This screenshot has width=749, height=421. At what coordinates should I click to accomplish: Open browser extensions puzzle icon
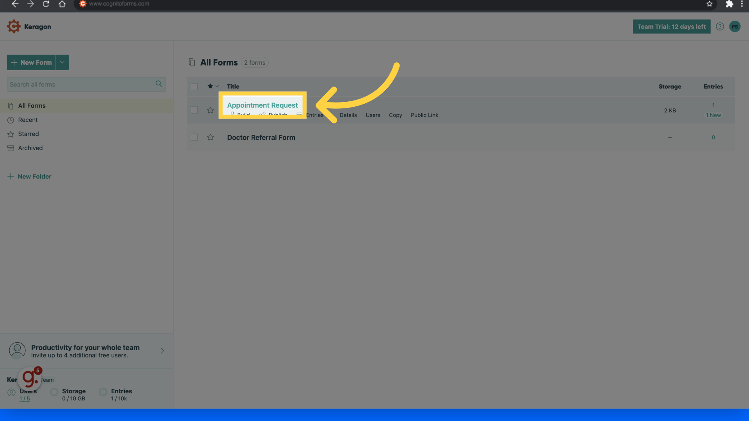click(729, 4)
